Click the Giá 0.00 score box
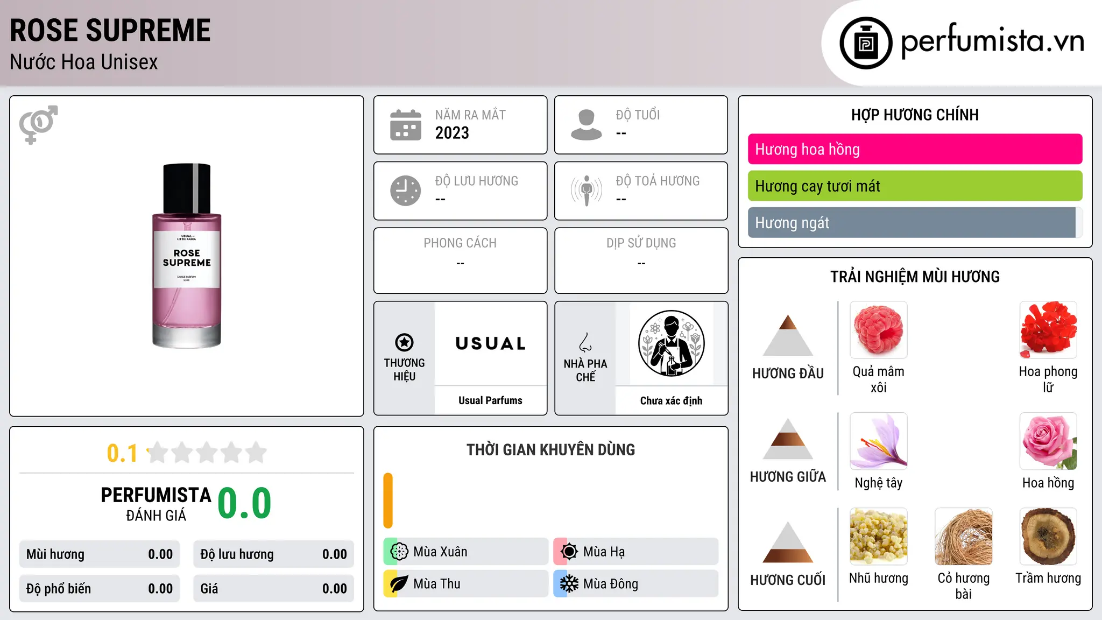 point(273,589)
